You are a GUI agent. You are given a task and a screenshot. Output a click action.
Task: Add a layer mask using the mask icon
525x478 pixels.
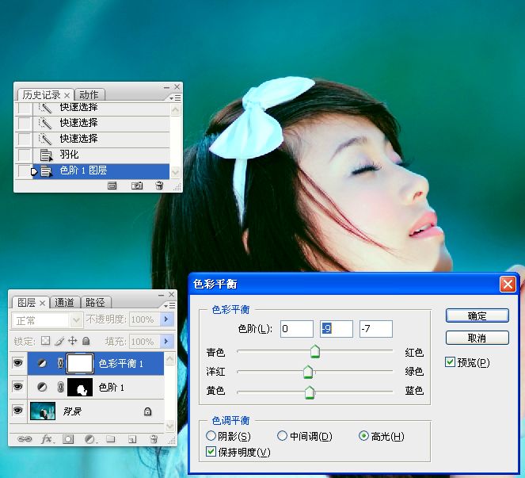(68, 438)
